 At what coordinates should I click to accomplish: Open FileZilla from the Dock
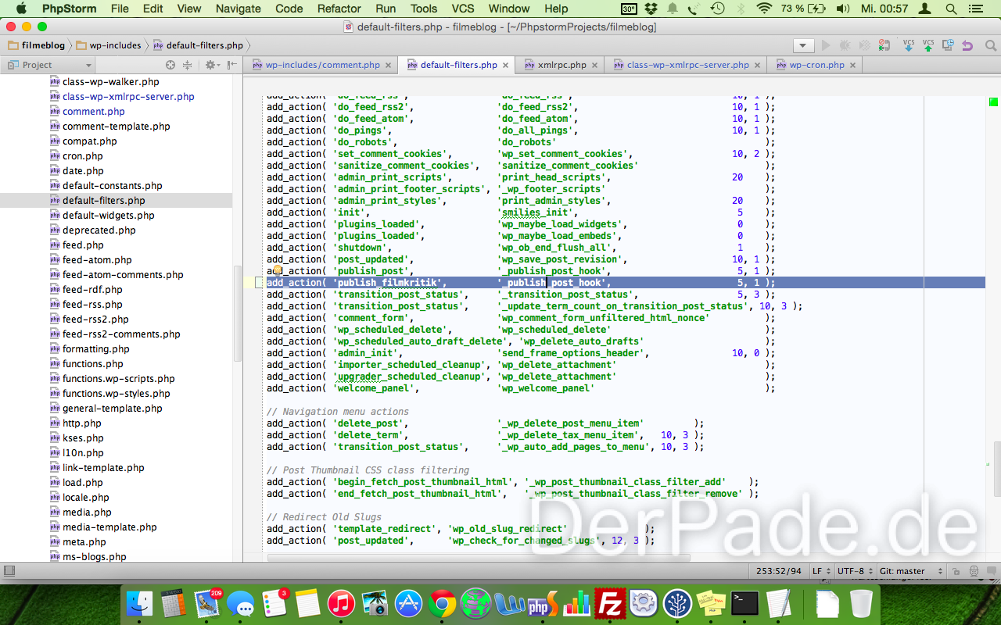click(609, 603)
